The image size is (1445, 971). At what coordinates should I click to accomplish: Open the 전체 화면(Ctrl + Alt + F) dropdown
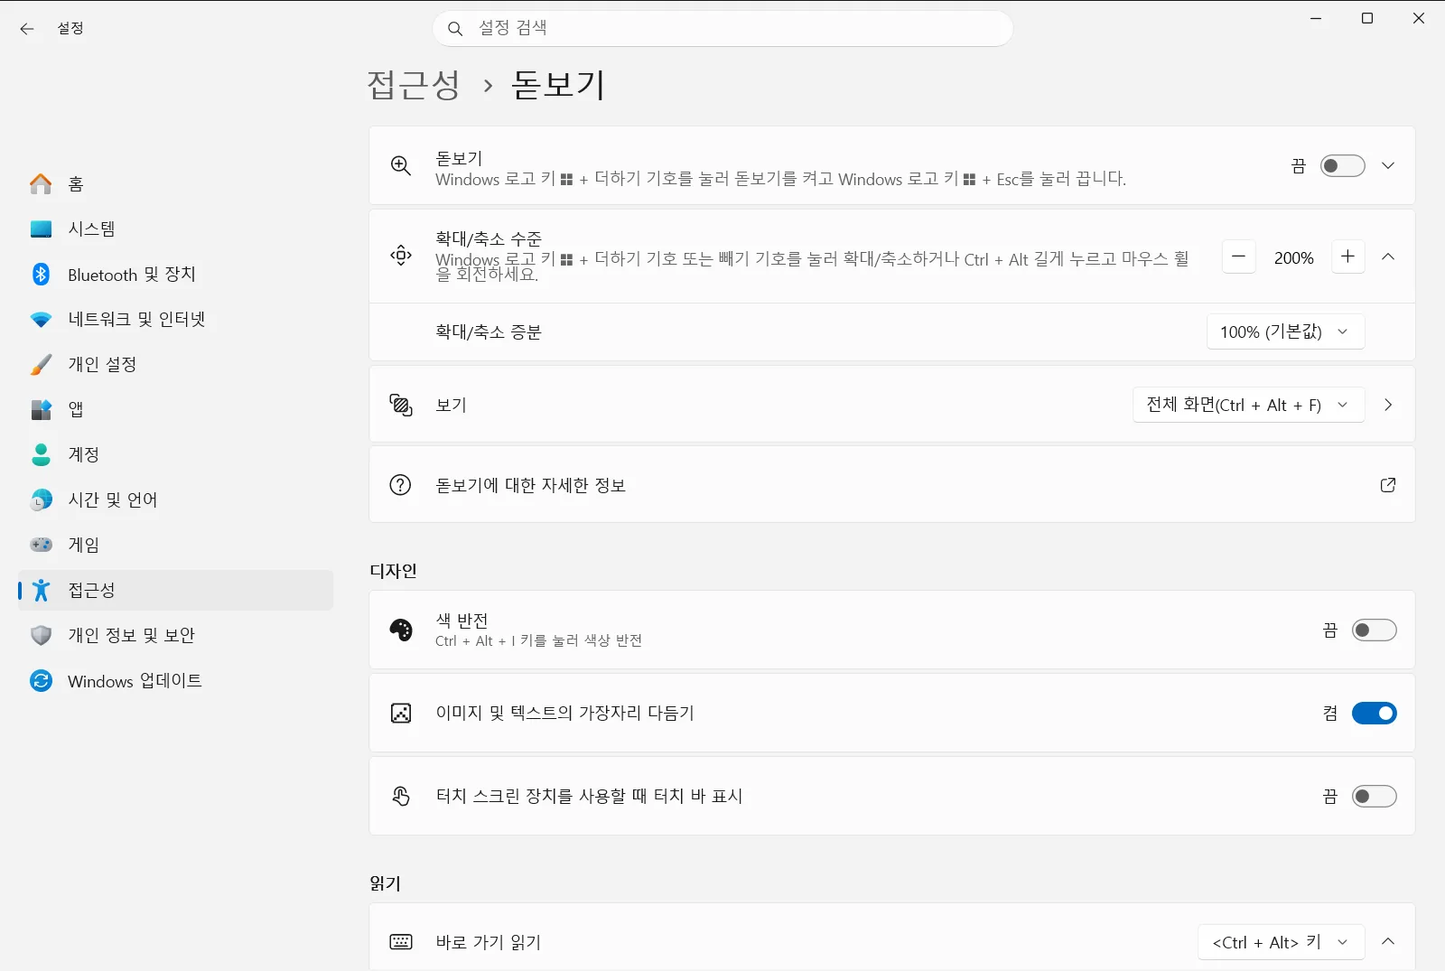tap(1248, 405)
